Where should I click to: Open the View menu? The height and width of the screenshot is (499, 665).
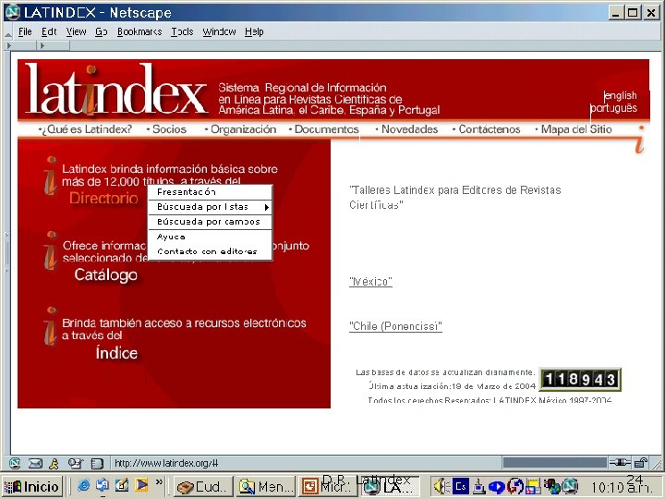point(77,31)
